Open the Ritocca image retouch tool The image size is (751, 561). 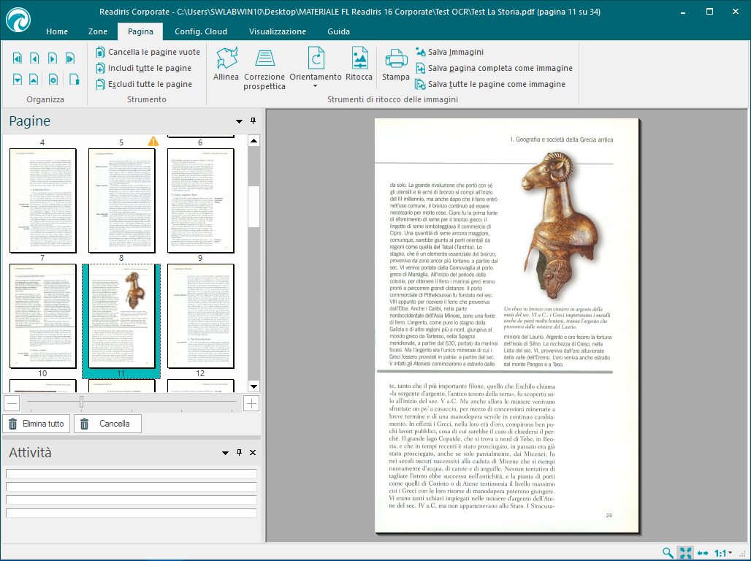359,64
